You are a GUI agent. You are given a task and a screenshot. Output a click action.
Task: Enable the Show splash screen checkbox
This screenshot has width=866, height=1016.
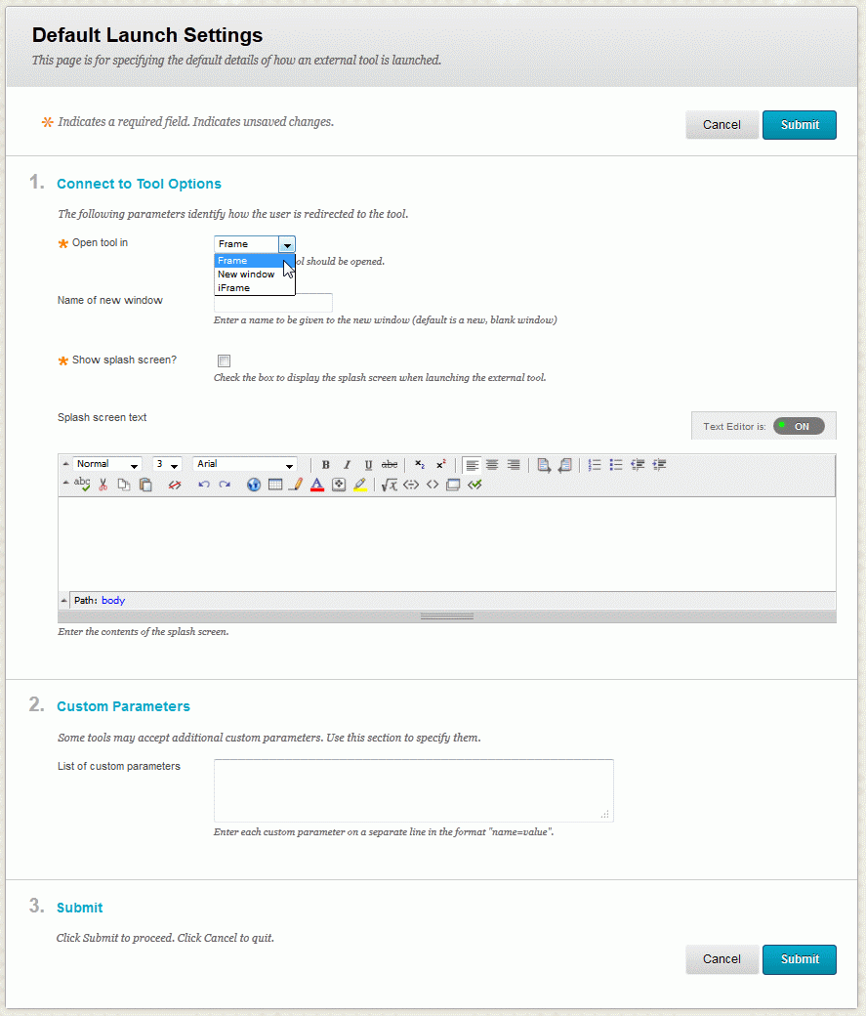(224, 360)
